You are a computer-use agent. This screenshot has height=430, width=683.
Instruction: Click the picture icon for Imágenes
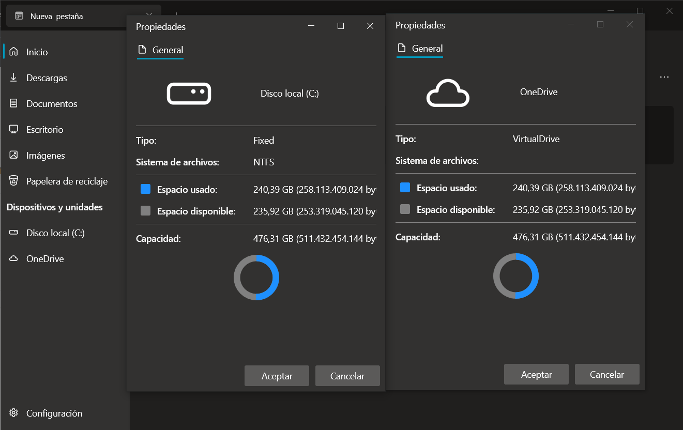coord(14,155)
